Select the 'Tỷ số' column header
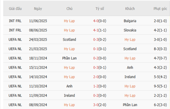This screenshot has width=170, height=109. tap(99, 9)
